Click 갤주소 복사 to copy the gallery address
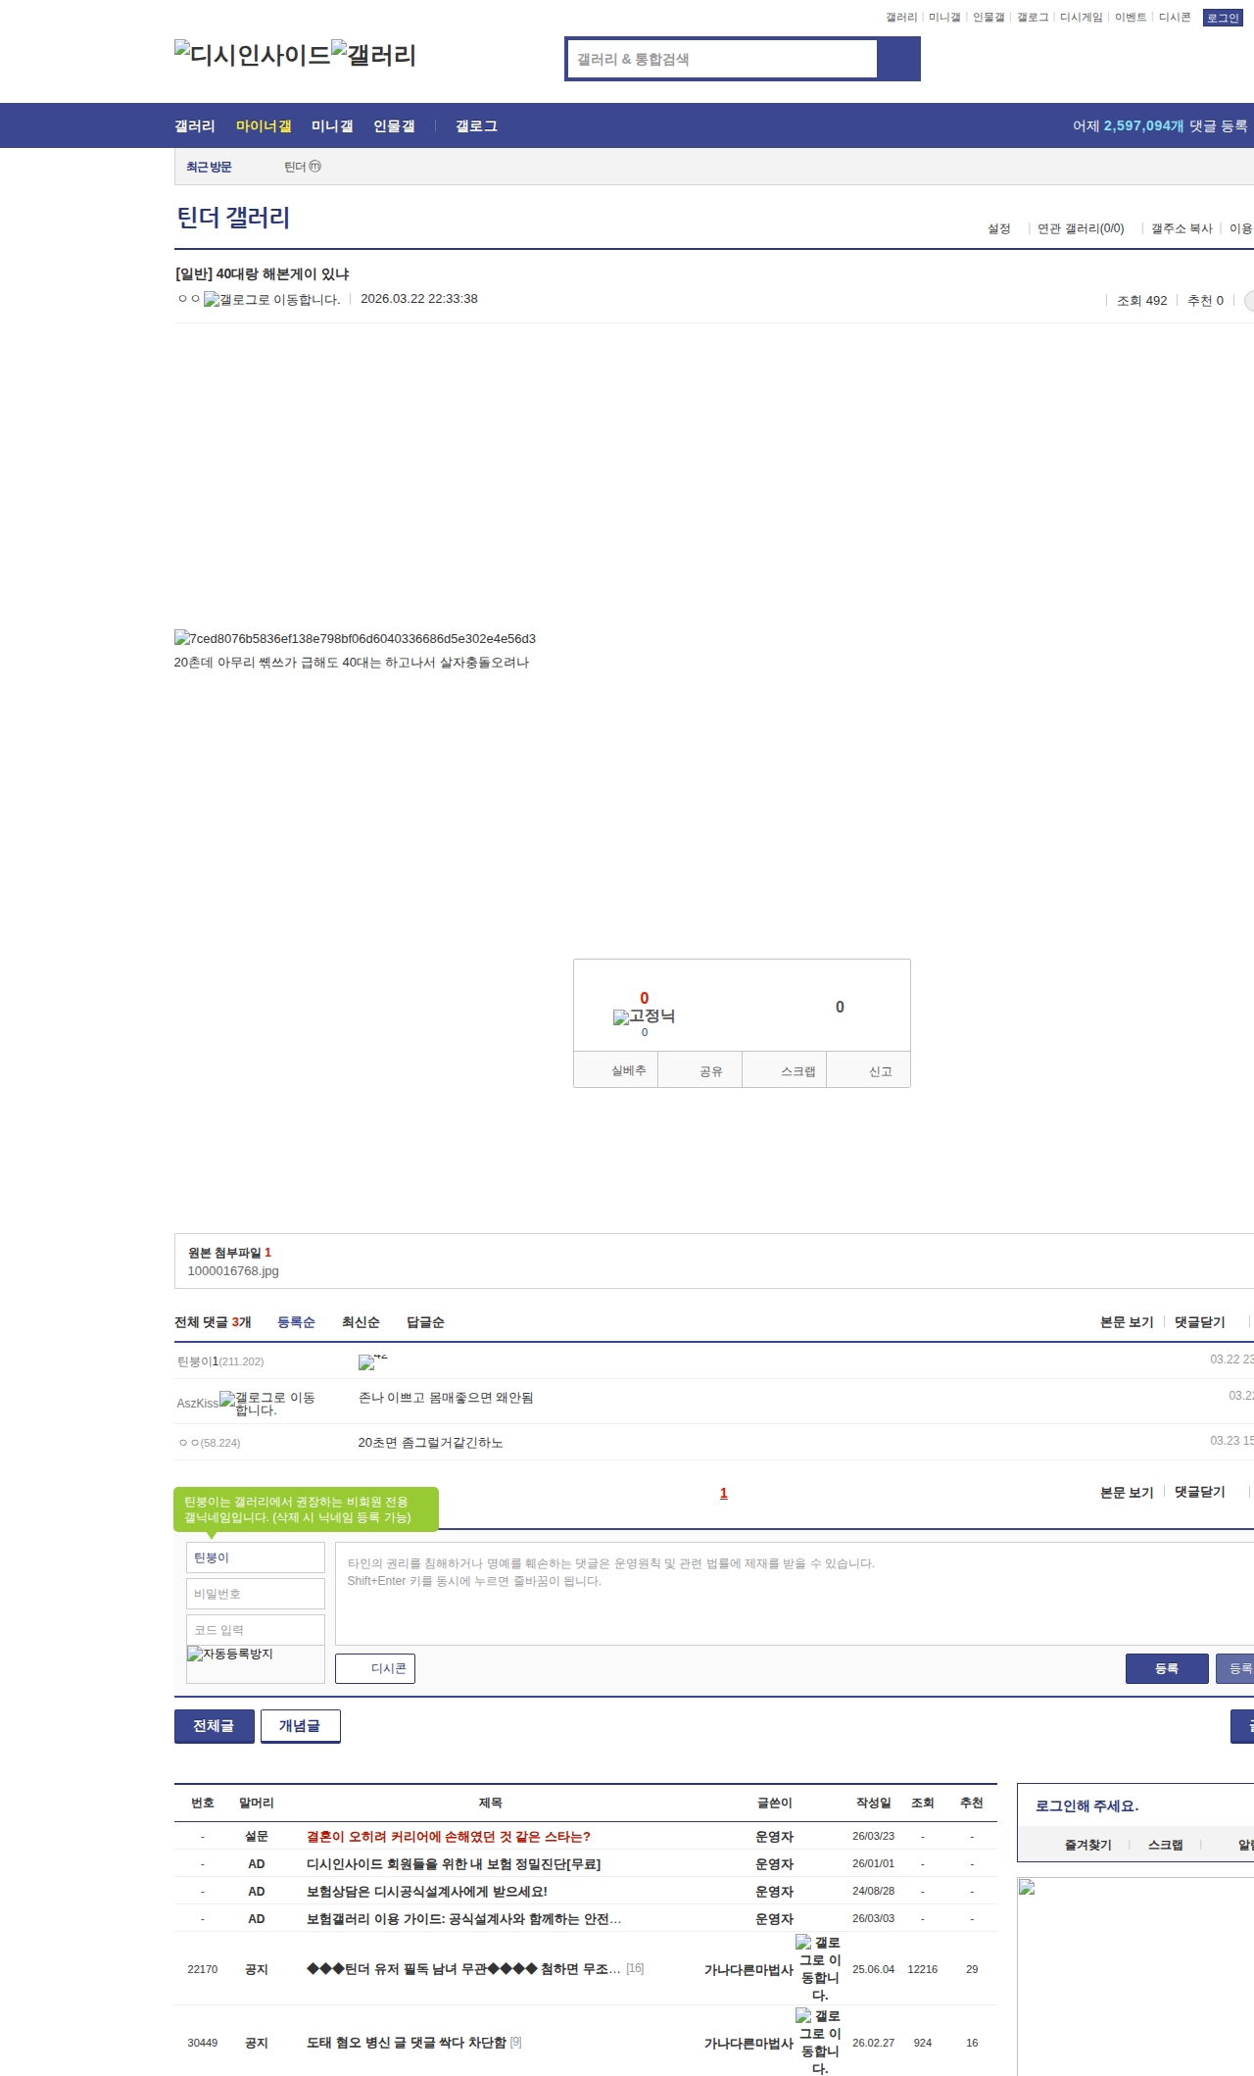 tap(1182, 228)
